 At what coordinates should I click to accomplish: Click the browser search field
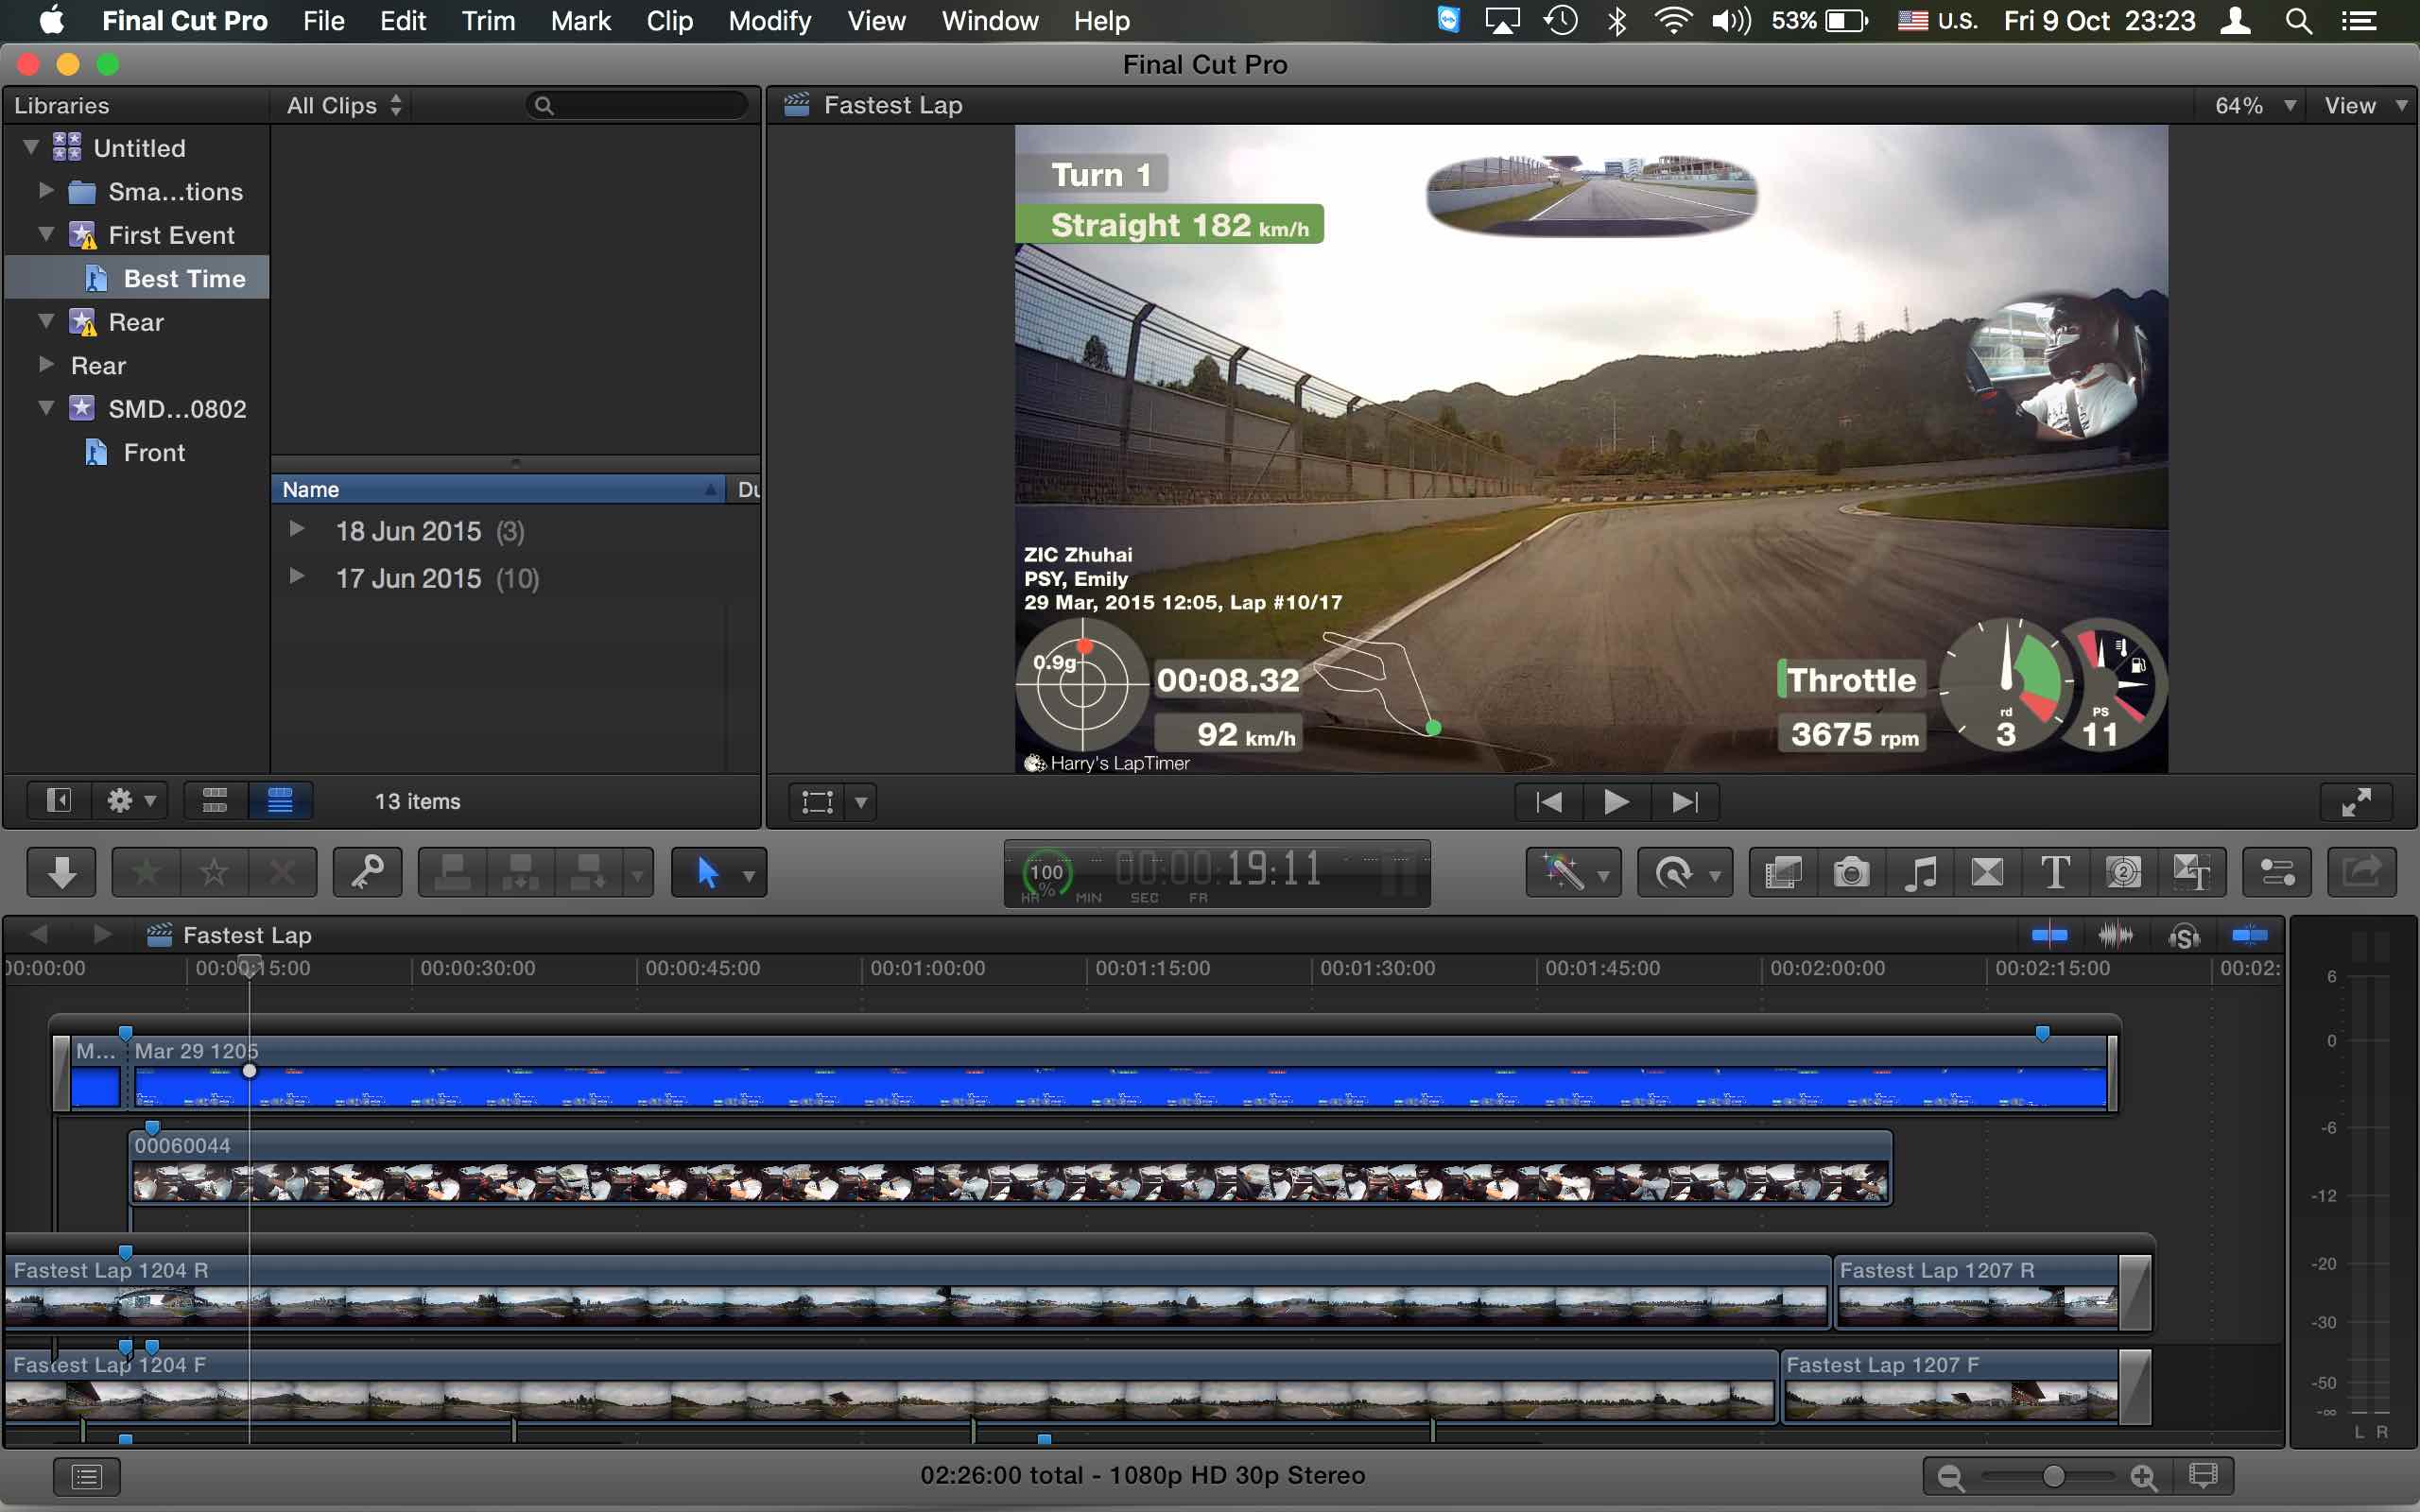[638, 105]
